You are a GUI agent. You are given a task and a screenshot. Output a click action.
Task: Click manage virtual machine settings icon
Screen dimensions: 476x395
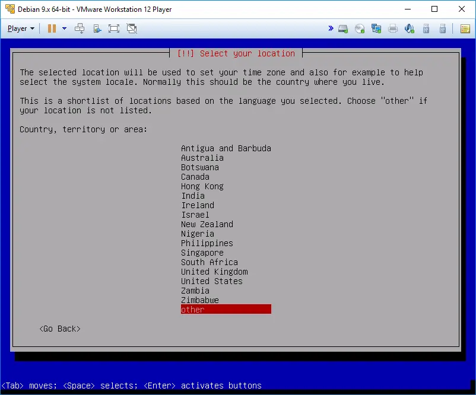tap(96, 28)
